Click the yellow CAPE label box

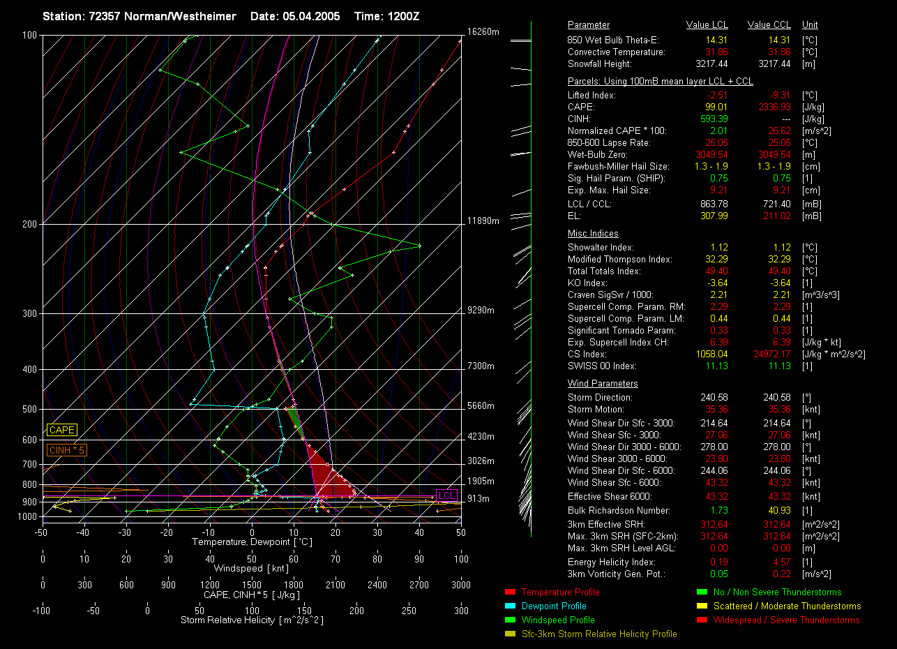[62, 431]
